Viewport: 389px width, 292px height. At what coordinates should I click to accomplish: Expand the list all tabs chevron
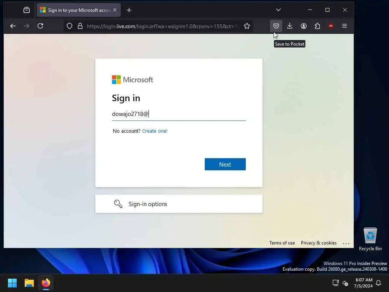pos(278,10)
